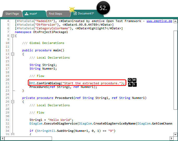Click the document icon on Document1 tab
Image resolution: width=178 pixels, height=141 pixels.
pos(75,13)
